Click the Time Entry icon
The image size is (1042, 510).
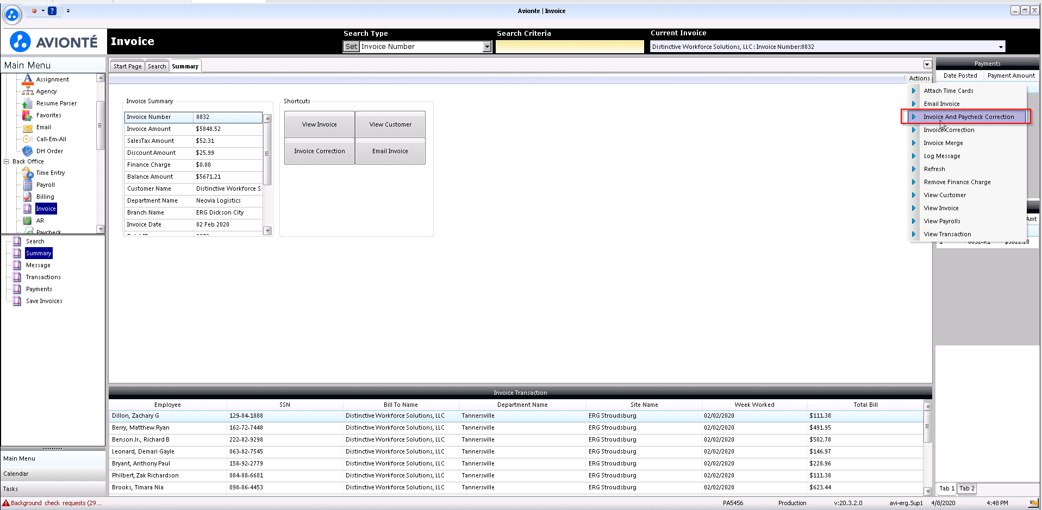28,173
